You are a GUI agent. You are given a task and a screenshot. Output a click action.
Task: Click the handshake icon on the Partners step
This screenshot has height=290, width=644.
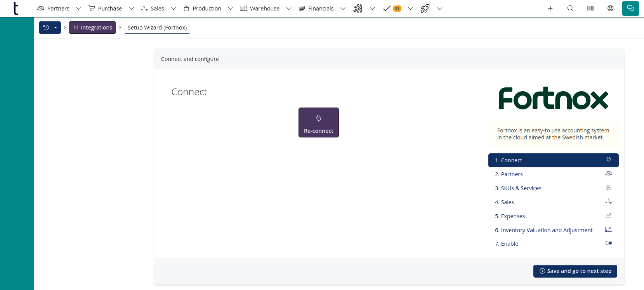pyautogui.click(x=609, y=174)
